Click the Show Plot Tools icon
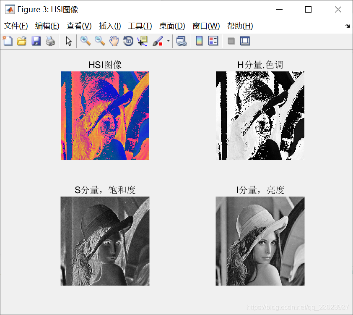 point(245,41)
